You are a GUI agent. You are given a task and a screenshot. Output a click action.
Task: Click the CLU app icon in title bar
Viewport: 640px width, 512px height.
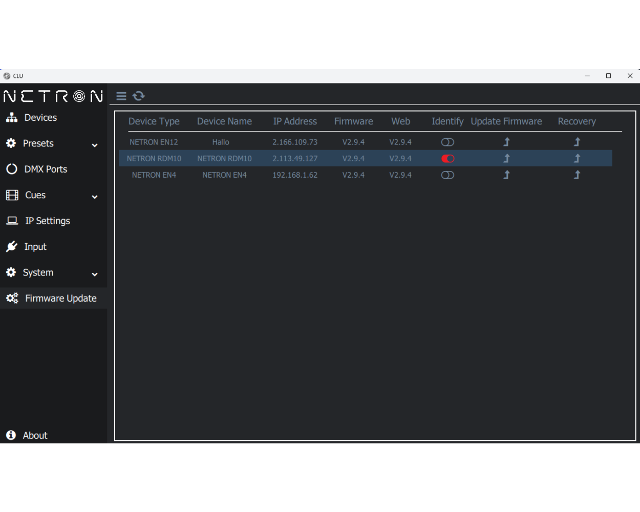click(x=7, y=76)
